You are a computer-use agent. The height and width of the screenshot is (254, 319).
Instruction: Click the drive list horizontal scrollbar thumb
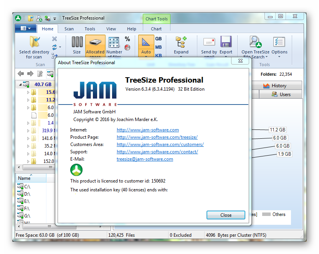49,226
